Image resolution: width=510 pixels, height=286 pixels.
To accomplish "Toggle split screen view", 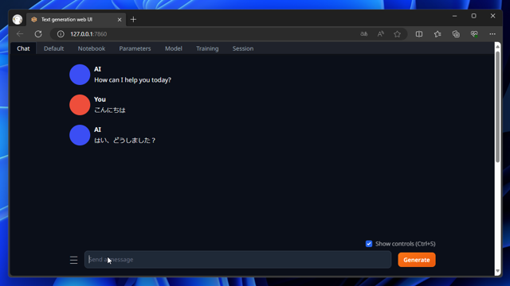I will pos(419,33).
